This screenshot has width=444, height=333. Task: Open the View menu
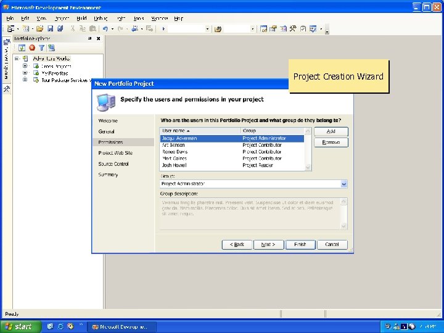click(x=41, y=18)
